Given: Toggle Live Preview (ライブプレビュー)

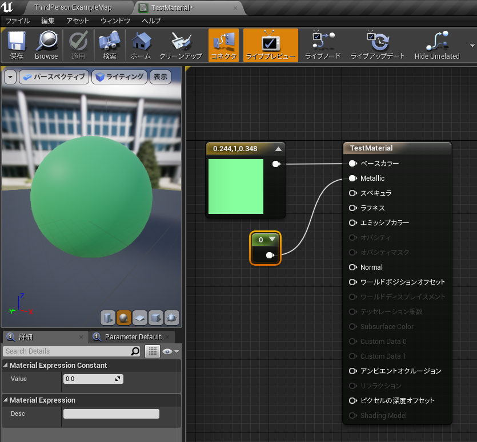Looking at the screenshot, I should tap(270, 45).
